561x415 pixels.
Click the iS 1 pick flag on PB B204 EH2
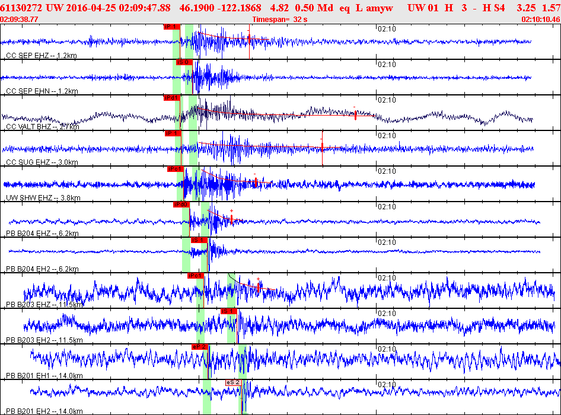point(199,240)
